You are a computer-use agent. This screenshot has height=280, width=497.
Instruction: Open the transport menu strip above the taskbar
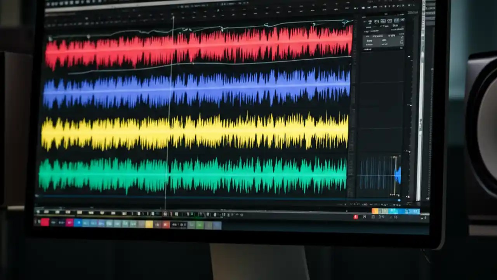pos(155,212)
